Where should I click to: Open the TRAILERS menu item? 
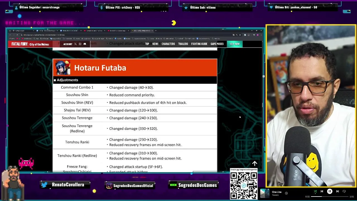click(x=183, y=44)
